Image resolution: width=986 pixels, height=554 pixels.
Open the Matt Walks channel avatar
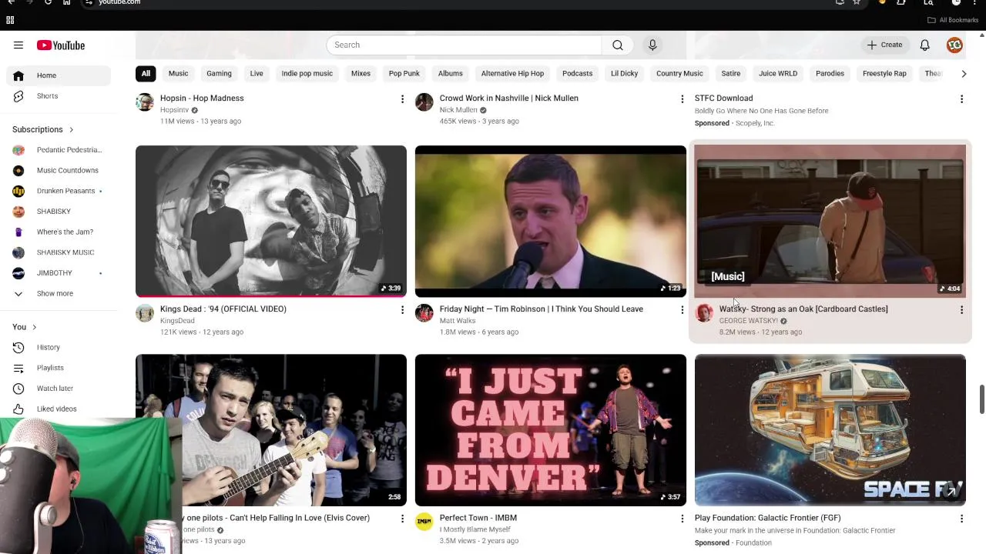pyautogui.click(x=424, y=312)
